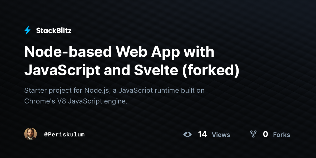Click the 14 view count number
Image resolution: width=316 pixels, height=158 pixels.
(x=202, y=134)
